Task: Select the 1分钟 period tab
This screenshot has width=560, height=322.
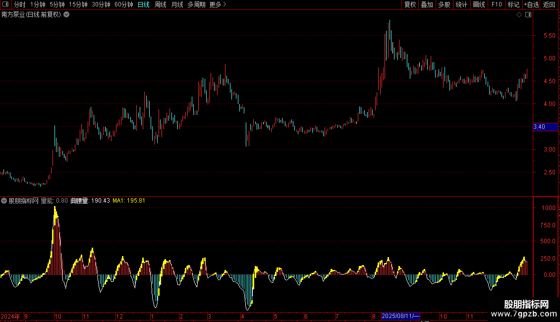Action: tap(38, 4)
